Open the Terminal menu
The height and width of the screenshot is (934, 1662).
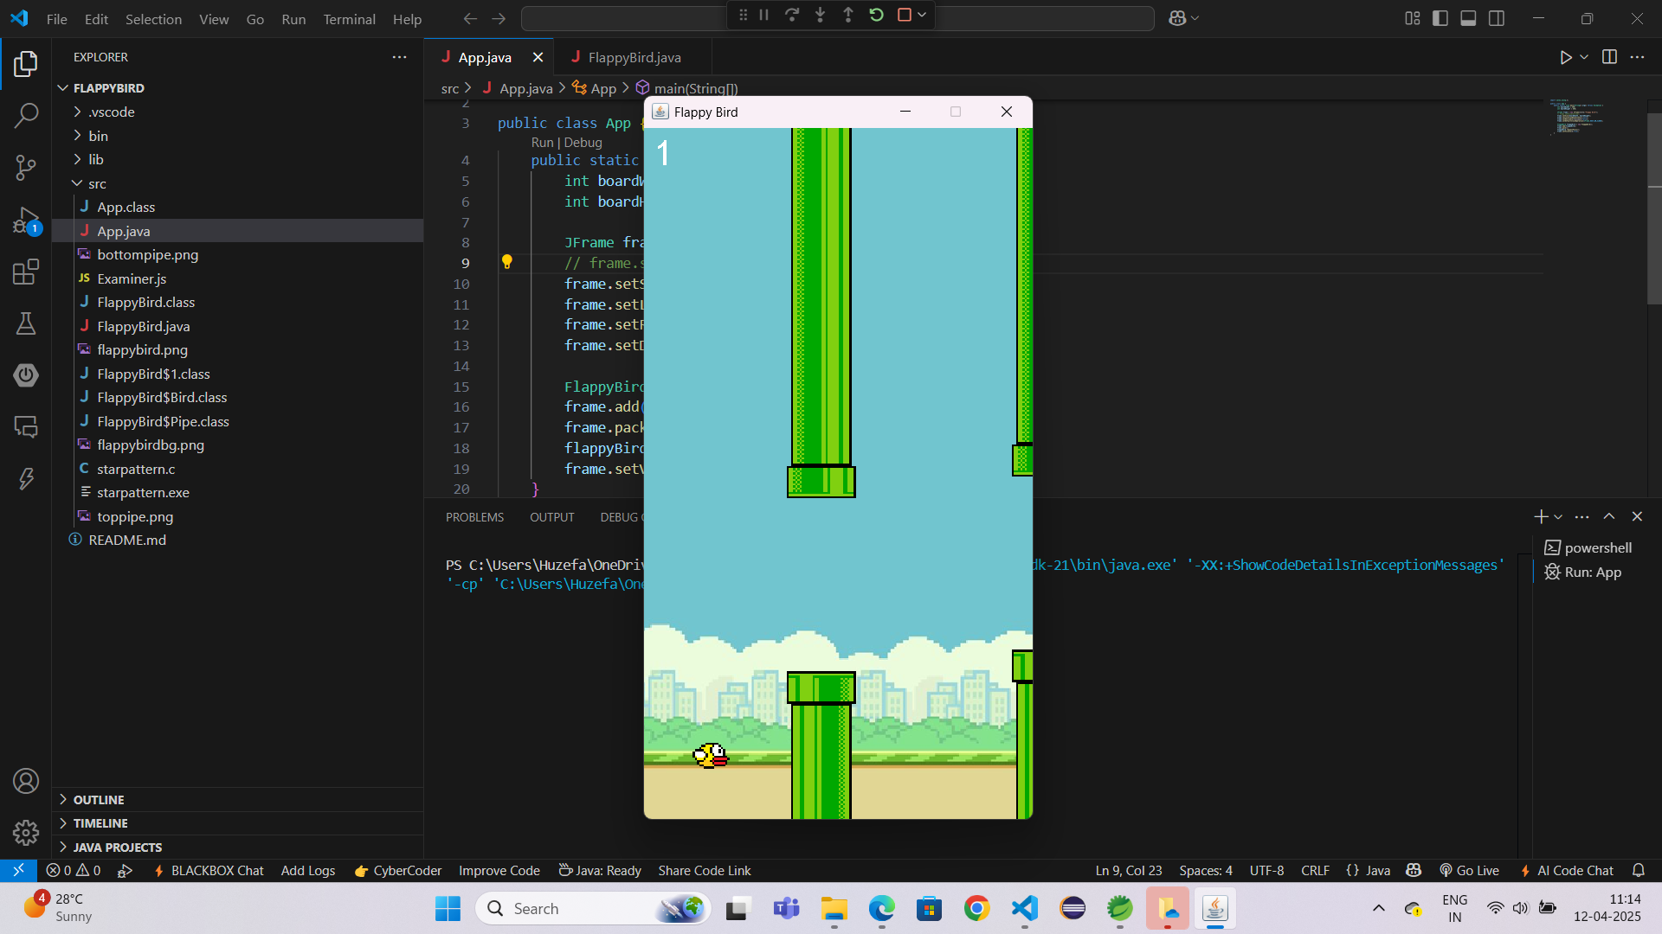(x=349, y=19)
